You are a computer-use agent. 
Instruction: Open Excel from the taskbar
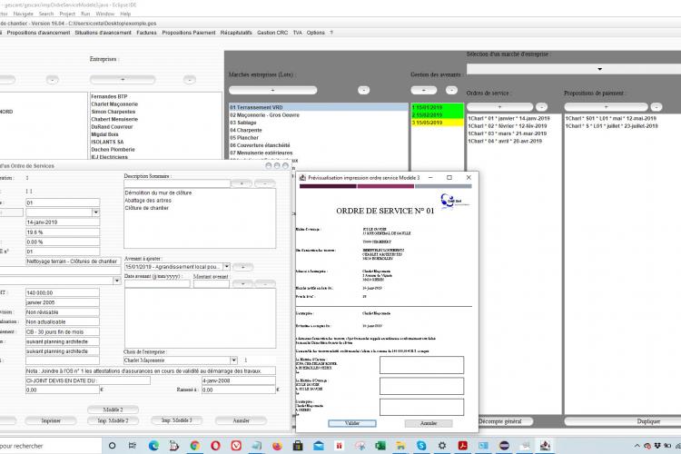click(380, 445)
